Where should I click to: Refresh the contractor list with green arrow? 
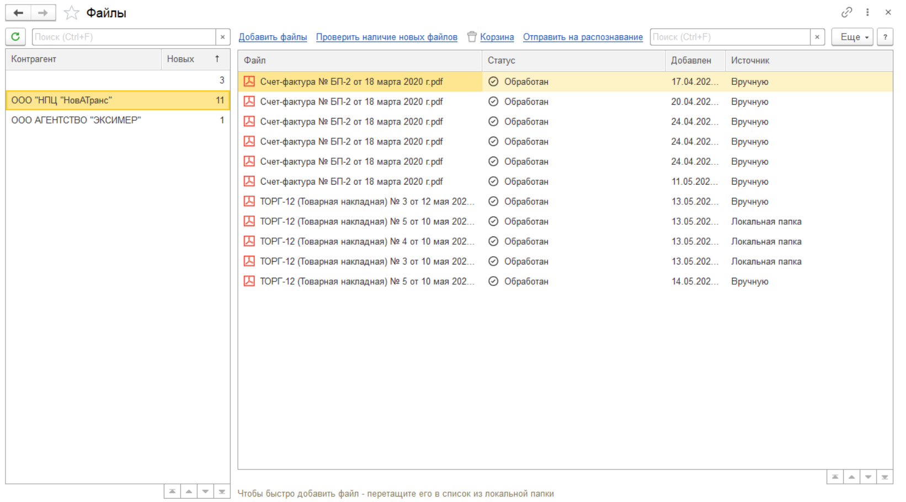point(15,37)
